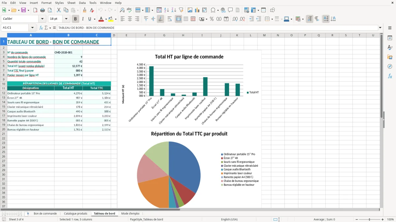Image resolution: width=396 pixels, height=222 pixels.
Task: Click the Insert Comment icon
Action: [230, 10]
